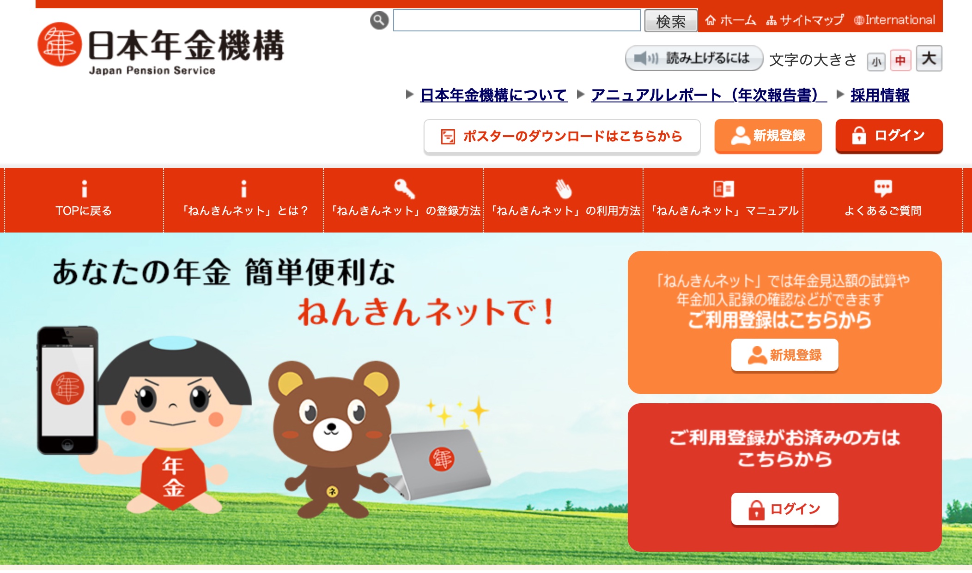Set text size to large (大)

[929, 59]
